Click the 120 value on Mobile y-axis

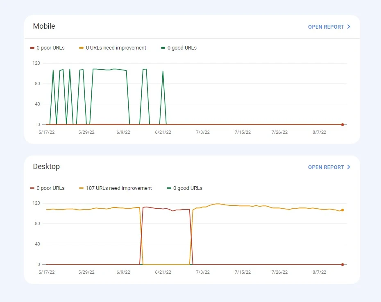point(36,63)
